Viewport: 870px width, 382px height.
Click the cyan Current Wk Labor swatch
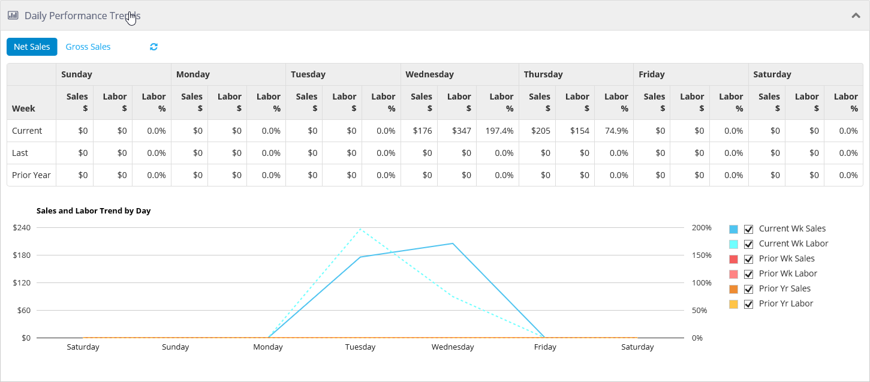tap(733, 244)
